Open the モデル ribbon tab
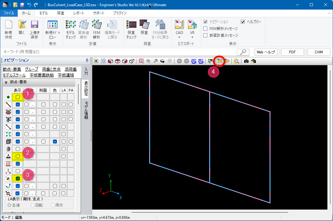 point(44,13)
